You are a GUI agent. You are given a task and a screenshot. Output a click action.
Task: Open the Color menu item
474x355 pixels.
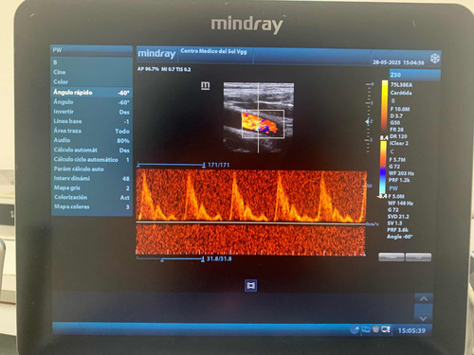tap(91, 81)
